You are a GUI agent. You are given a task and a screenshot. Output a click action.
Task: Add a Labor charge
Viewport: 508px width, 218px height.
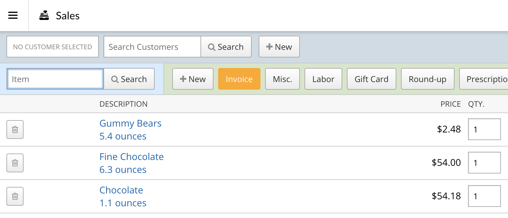[323, 79]
